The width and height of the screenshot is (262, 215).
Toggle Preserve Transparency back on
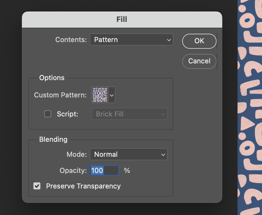pos(37,186)
